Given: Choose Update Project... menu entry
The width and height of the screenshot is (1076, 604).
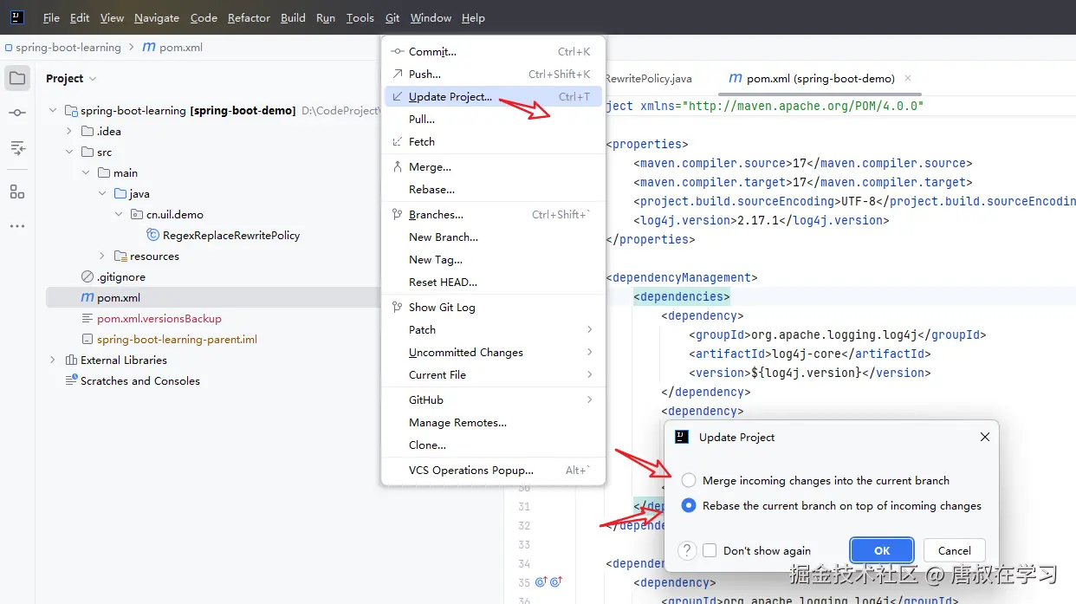Looking at the screenshot, I should (x=493, y=97).
